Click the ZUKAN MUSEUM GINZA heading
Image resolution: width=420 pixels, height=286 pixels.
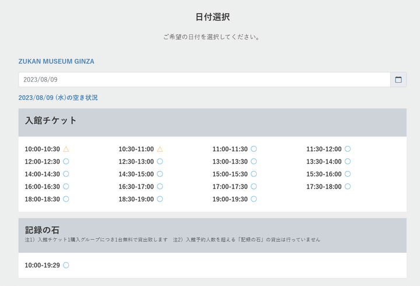56,61
